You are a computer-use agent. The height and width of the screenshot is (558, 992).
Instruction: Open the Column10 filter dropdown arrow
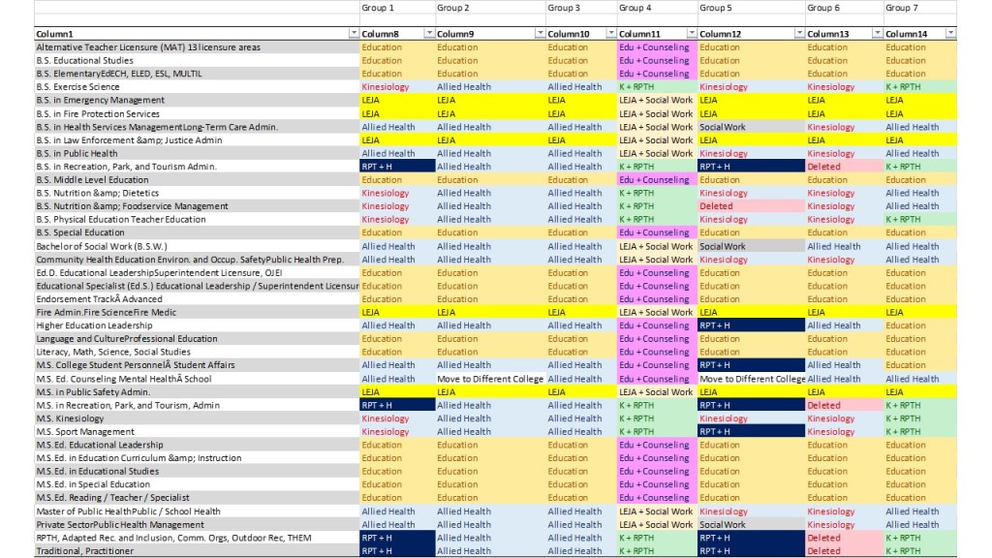[x=609, y=34]
